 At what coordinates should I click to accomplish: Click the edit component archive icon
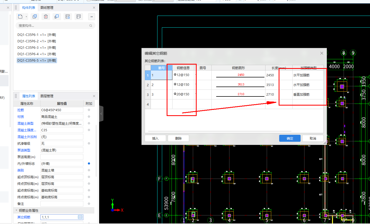[x=79, y=17]
